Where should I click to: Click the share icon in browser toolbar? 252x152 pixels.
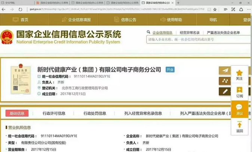click(x=241, y=9)
